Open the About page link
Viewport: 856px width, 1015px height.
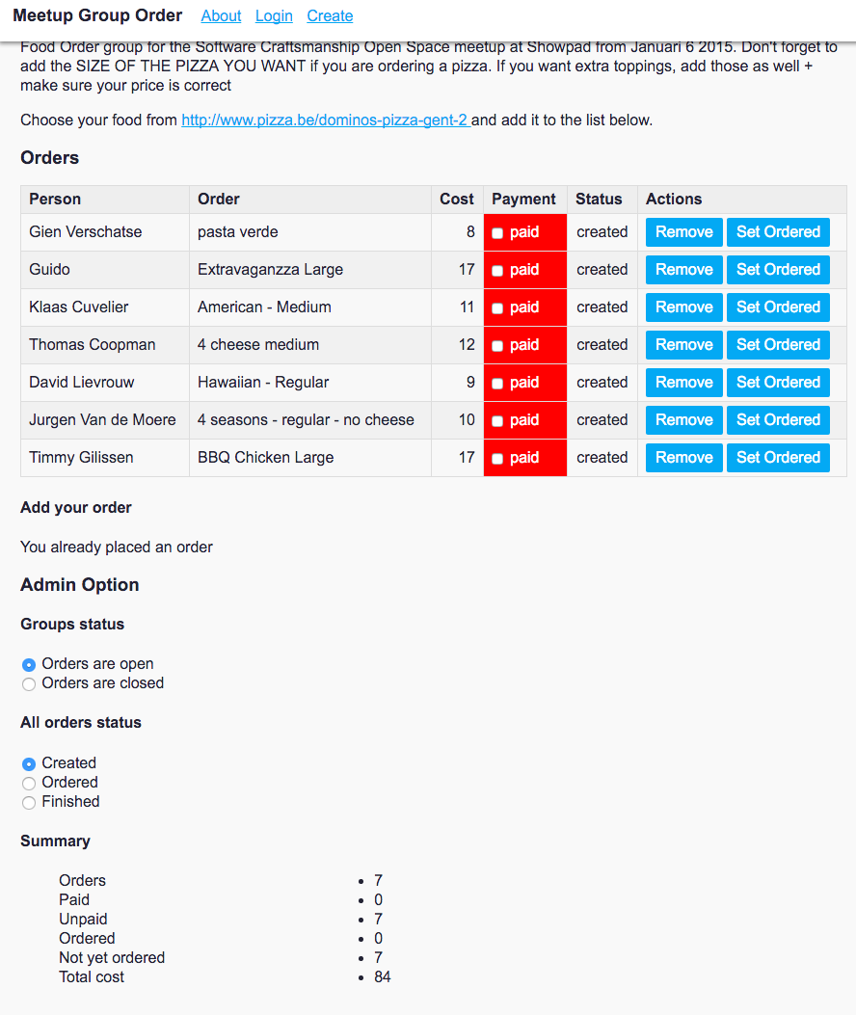point(221,15)
